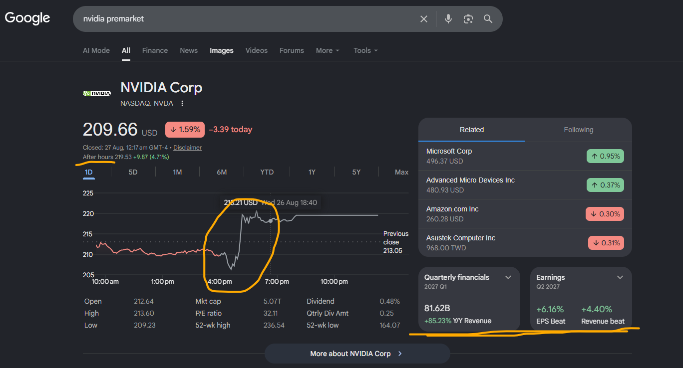Select the YTD chart range

(267, 172)
